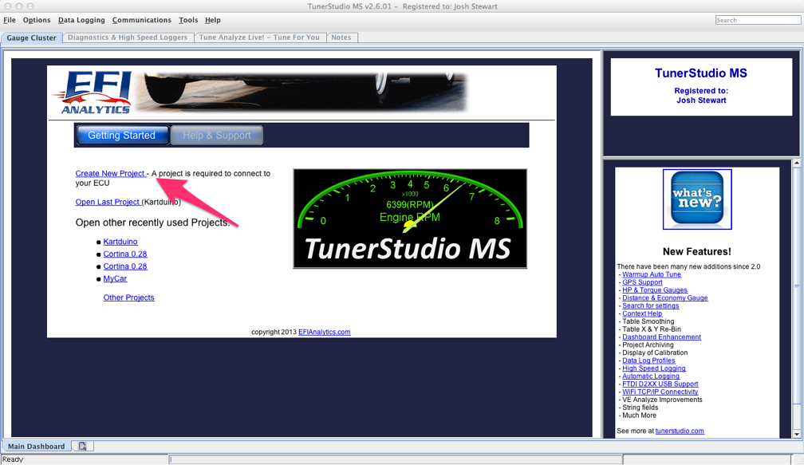Click the Help & Support button
Image resolution: width=804 pixels, height=465 pixels.
[217, 136]
